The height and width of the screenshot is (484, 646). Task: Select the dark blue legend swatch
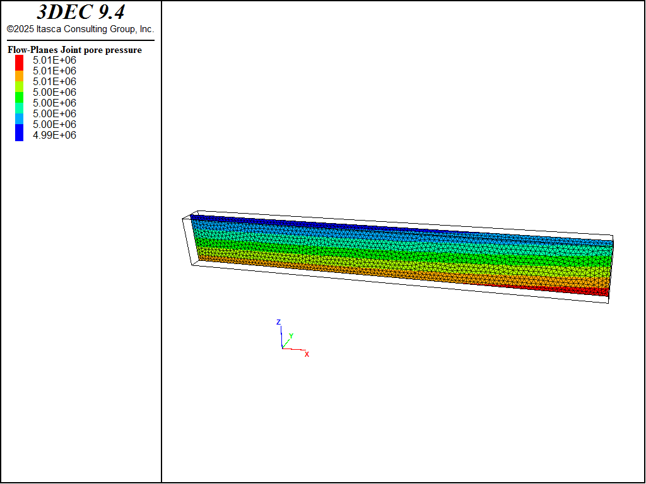[20, 132]
